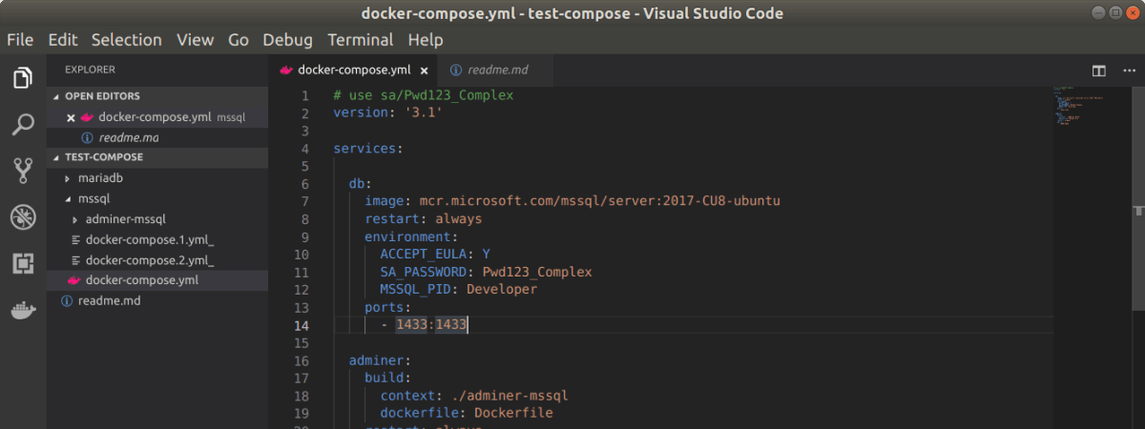Open the Terminal menu

tap(360, 40)
